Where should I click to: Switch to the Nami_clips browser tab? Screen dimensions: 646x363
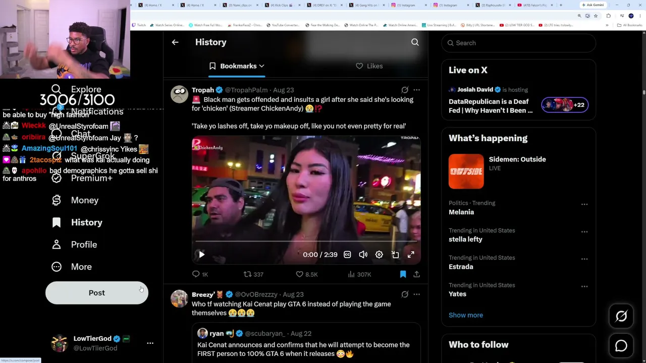point(239,5)
